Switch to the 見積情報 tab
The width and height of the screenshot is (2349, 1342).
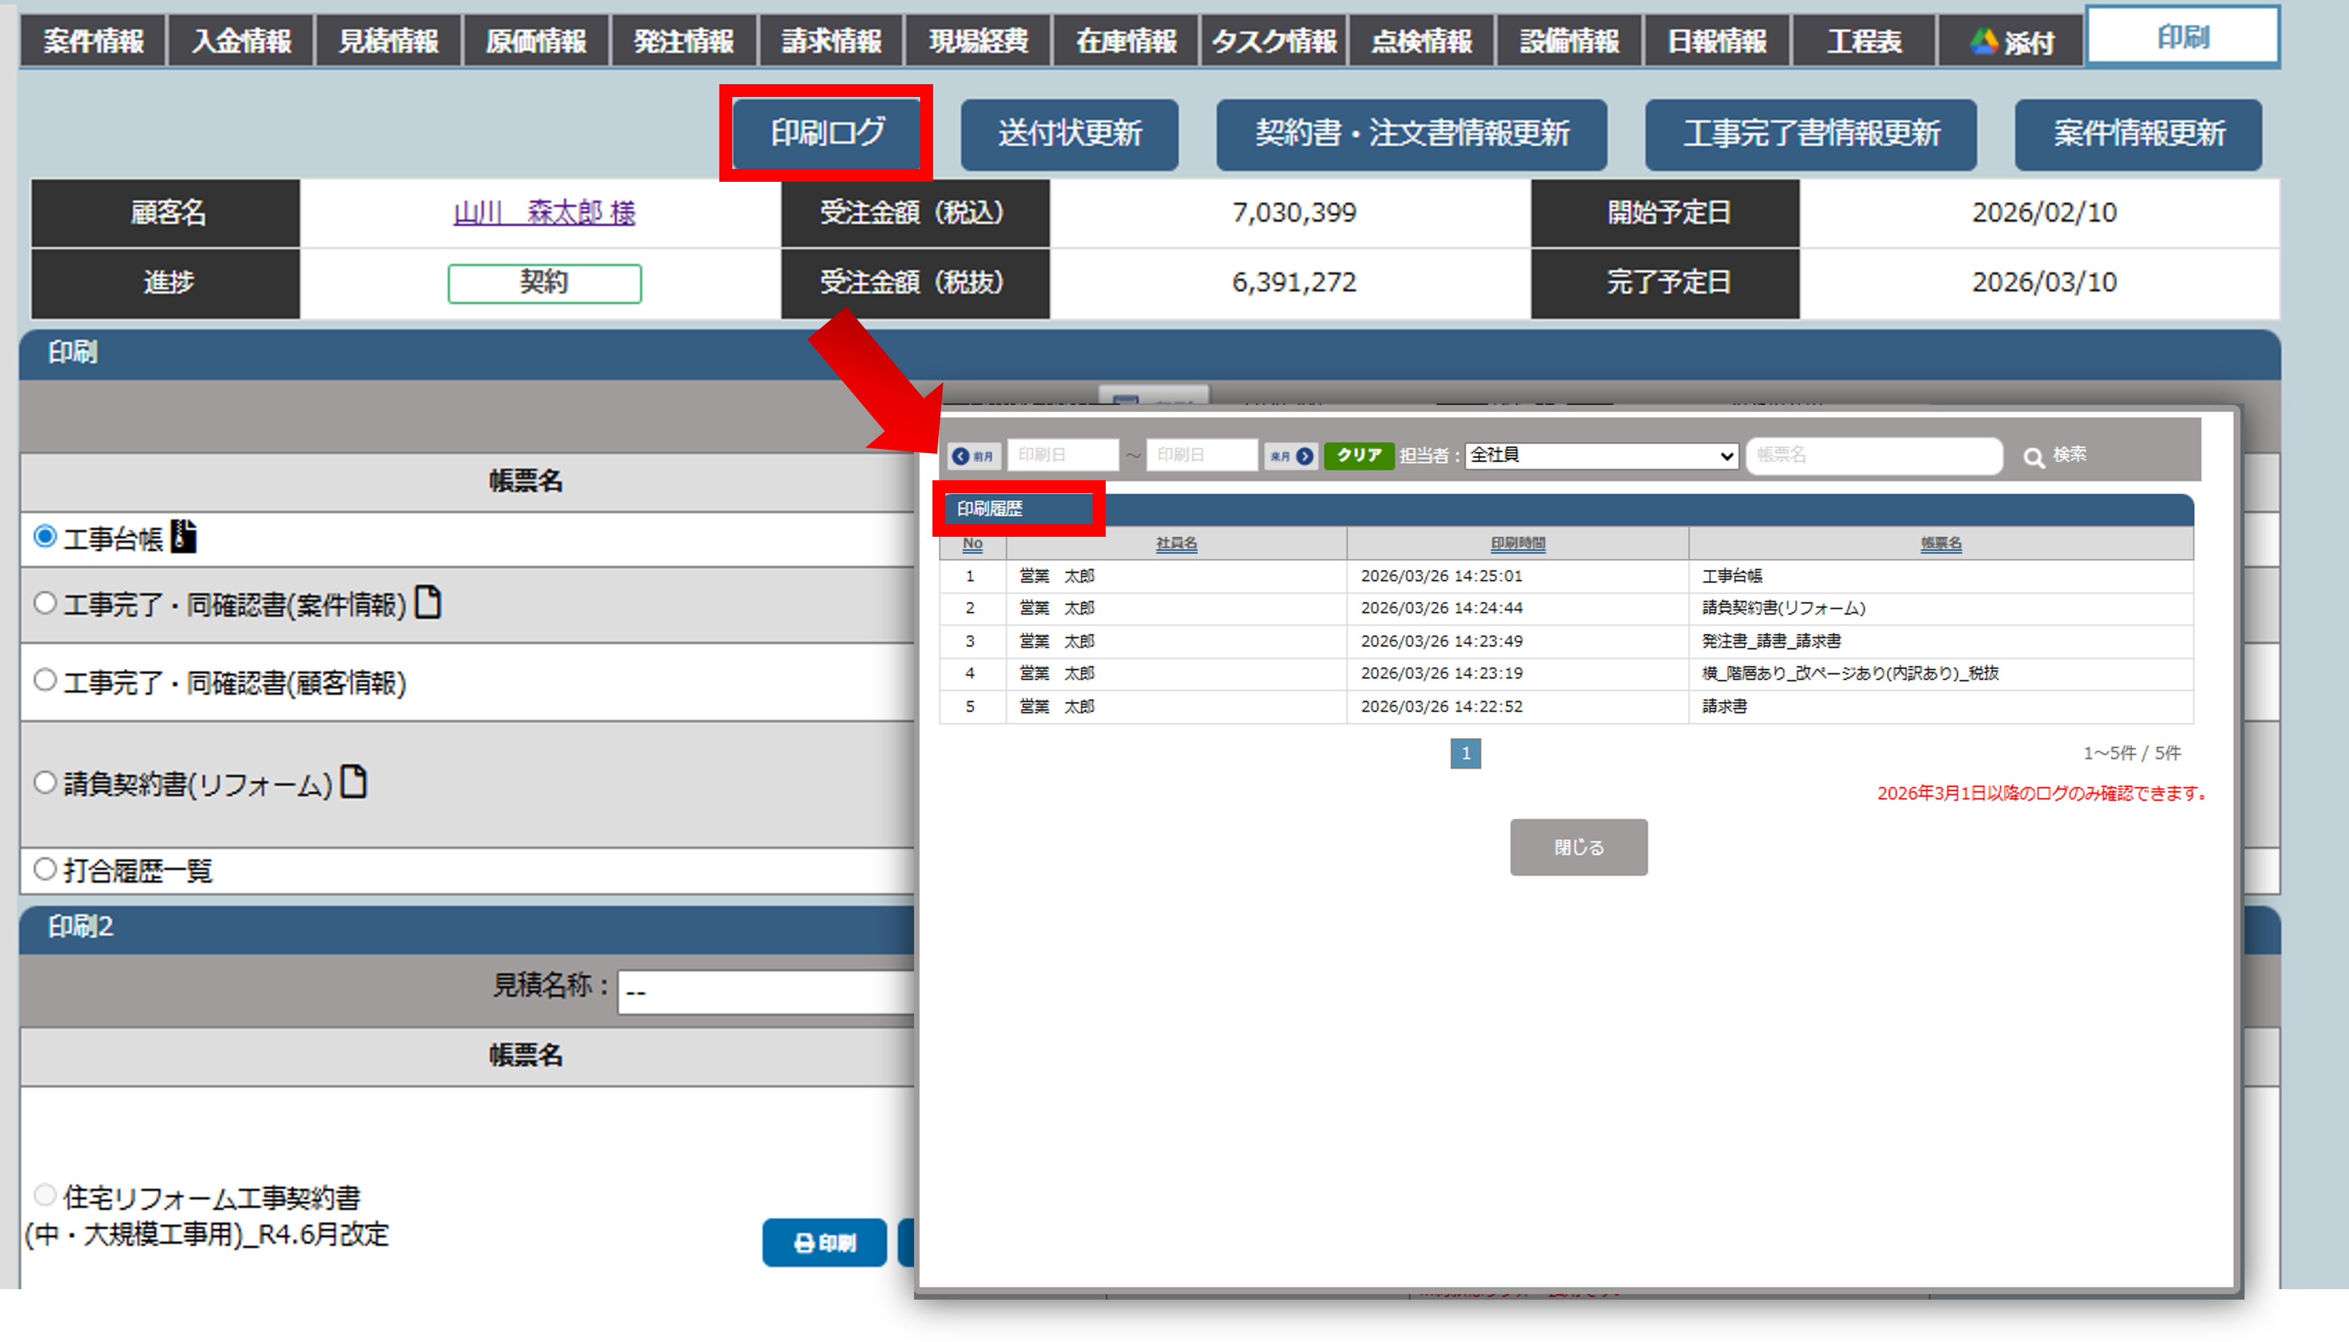click(388, 42)
